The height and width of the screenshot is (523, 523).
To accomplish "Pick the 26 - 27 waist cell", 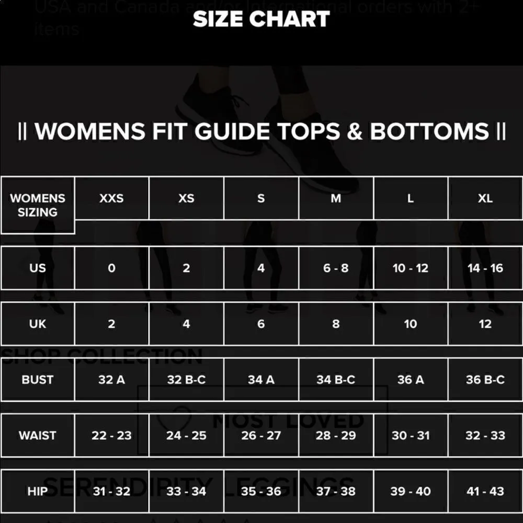I will coord(261,435).
